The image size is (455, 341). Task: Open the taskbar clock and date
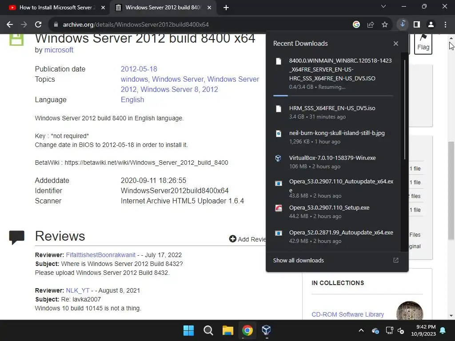(423, 330)
